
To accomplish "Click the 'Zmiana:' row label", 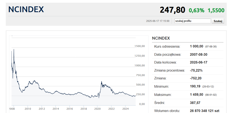I will click(160, 78).
